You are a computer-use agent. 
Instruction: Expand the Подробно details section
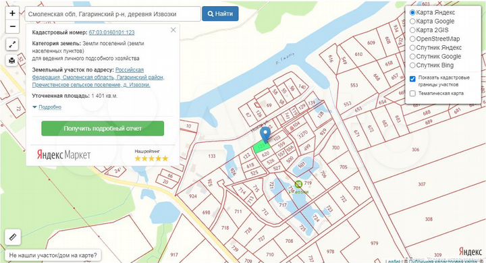point(50,107)
